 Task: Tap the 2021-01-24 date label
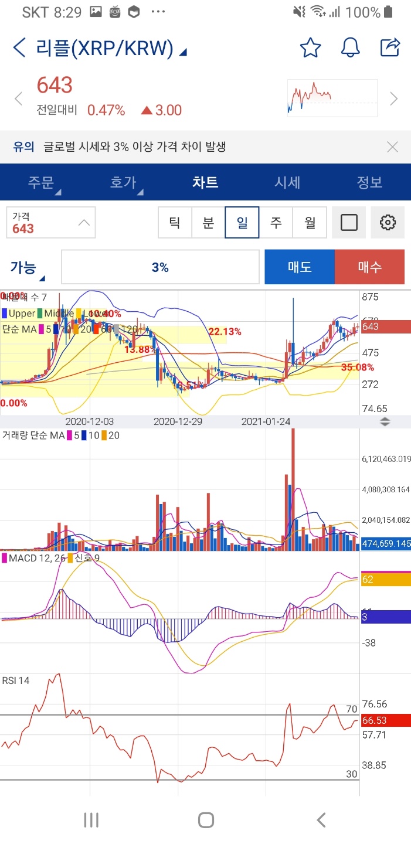pos(266,421)
